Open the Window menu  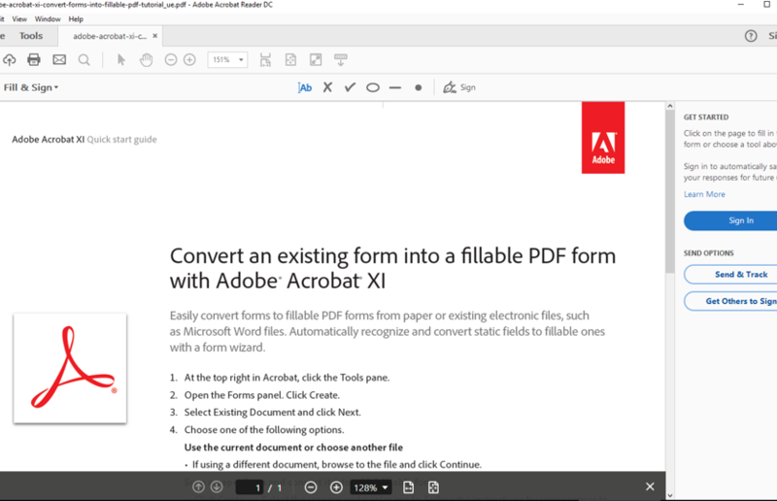pos(47,19)
